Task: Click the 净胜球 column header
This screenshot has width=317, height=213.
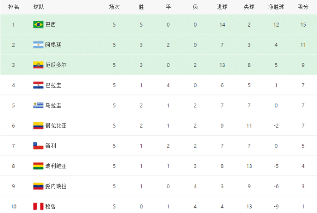Action: click(275, 7)
